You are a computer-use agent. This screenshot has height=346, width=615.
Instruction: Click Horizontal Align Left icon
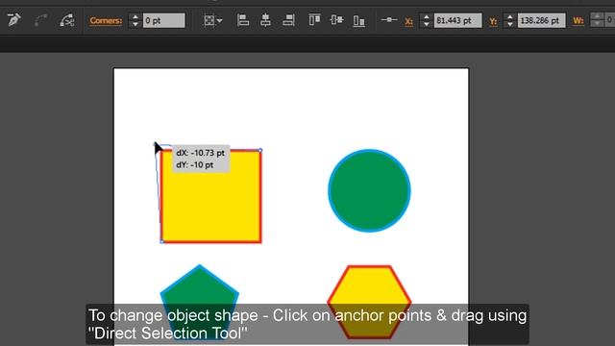[243, 20]
